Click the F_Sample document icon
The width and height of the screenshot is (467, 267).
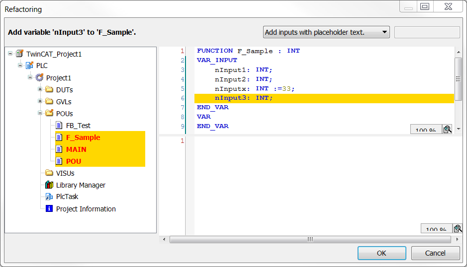point(59,137)
